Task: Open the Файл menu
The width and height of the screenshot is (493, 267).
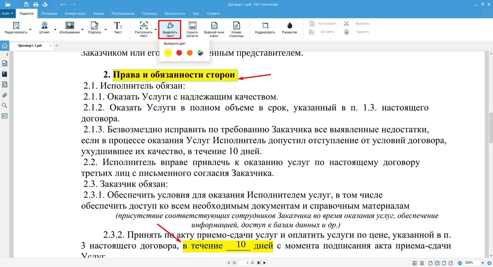Action: tap(7, 13)
